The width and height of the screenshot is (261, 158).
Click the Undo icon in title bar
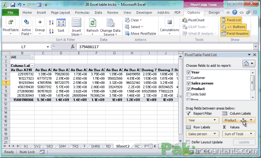[x=20, y=4]
